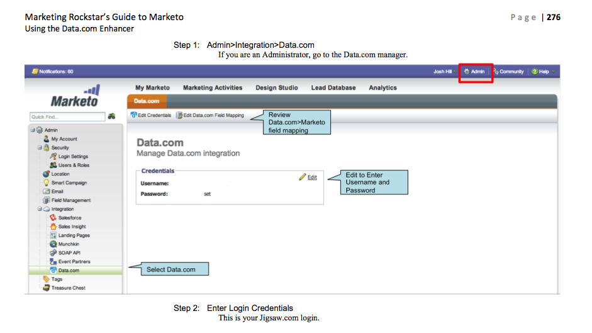
Task: Click the Location globe icon
Action: pos(46,174)
